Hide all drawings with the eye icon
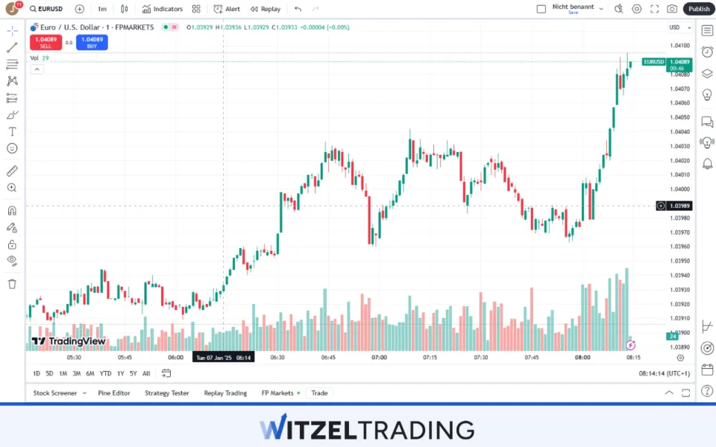Image resolution: width=716 pixels, height=447 pixels. point(12,260)
